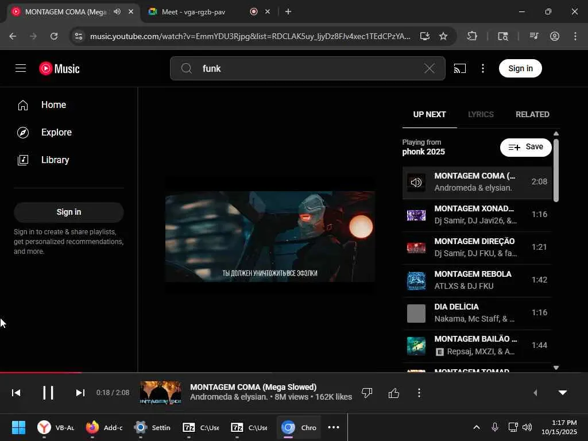Go back in browser history
This screenshot has width=588, height=441.
pyautogui.click(x=13, y=36)
